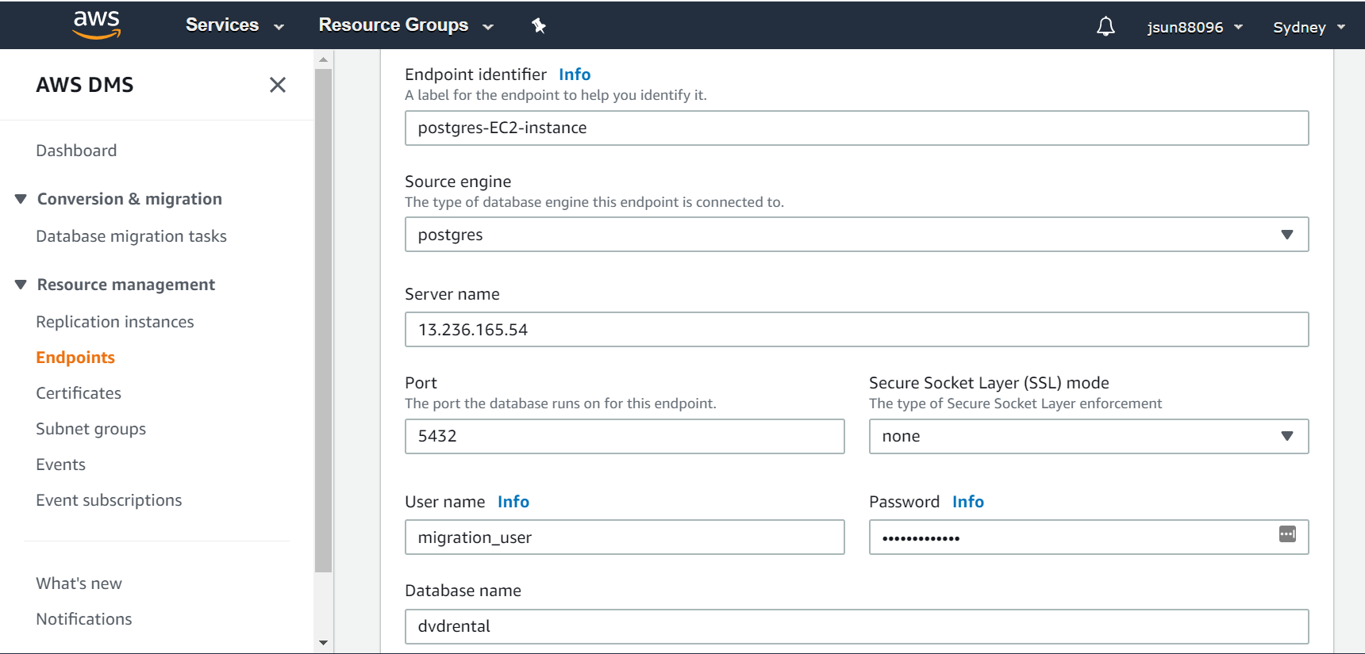1365x654 pixels.
Task: Open Info link beside Endpoint identifier
Action: point(574,75)
